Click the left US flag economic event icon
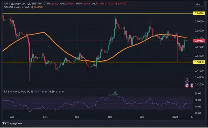Screen dimensions: 208x128 click(x=187, y=85)
